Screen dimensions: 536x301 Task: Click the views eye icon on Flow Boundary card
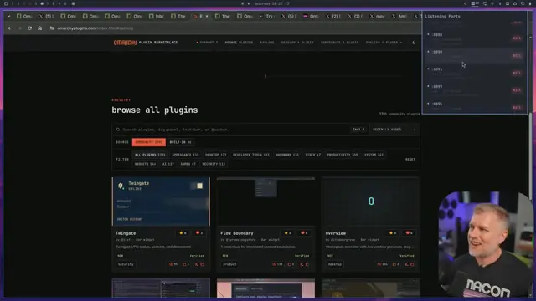pyautogui.click(x=274, y=264)
